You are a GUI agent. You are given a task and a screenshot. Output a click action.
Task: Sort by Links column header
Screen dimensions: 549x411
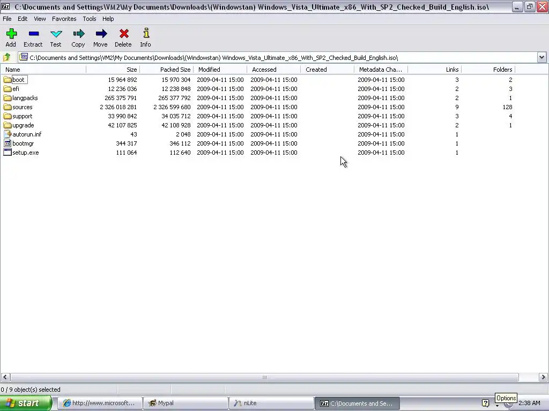point(434,70)
